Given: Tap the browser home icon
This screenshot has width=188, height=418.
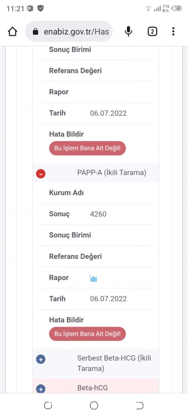Looking at the screenshot, I should click(13, 32).
